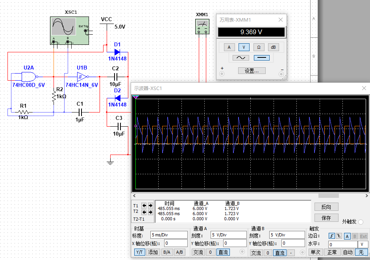Select the ground symbol on the schematic
The height and width of the screenshot is (260, 370).
click(x=110, y=162)
